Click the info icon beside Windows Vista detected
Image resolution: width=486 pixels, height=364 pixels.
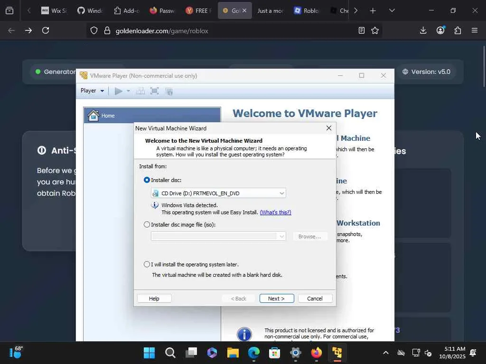(x=155, y=205)
